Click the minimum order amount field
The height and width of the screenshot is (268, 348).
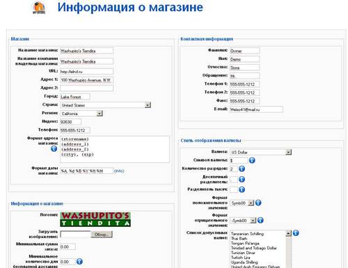68,246
